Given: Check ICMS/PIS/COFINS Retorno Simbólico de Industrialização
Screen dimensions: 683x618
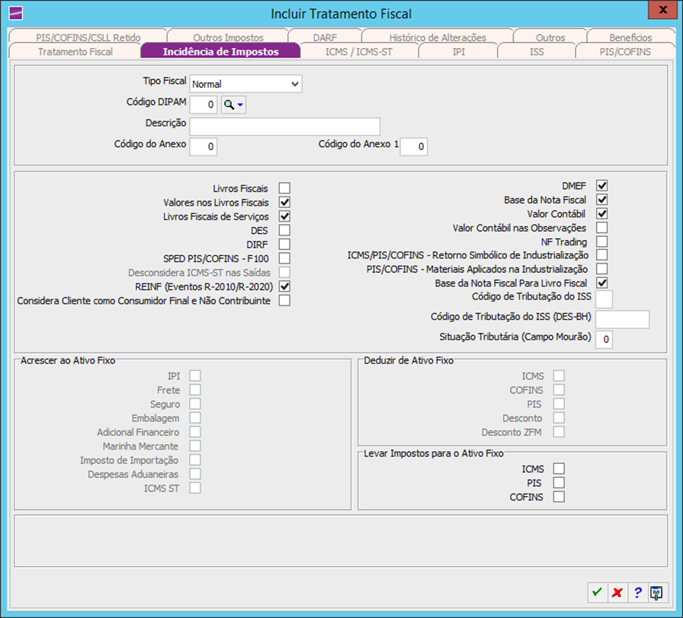Looking at the screenshot, I should [x=602, y=255].
